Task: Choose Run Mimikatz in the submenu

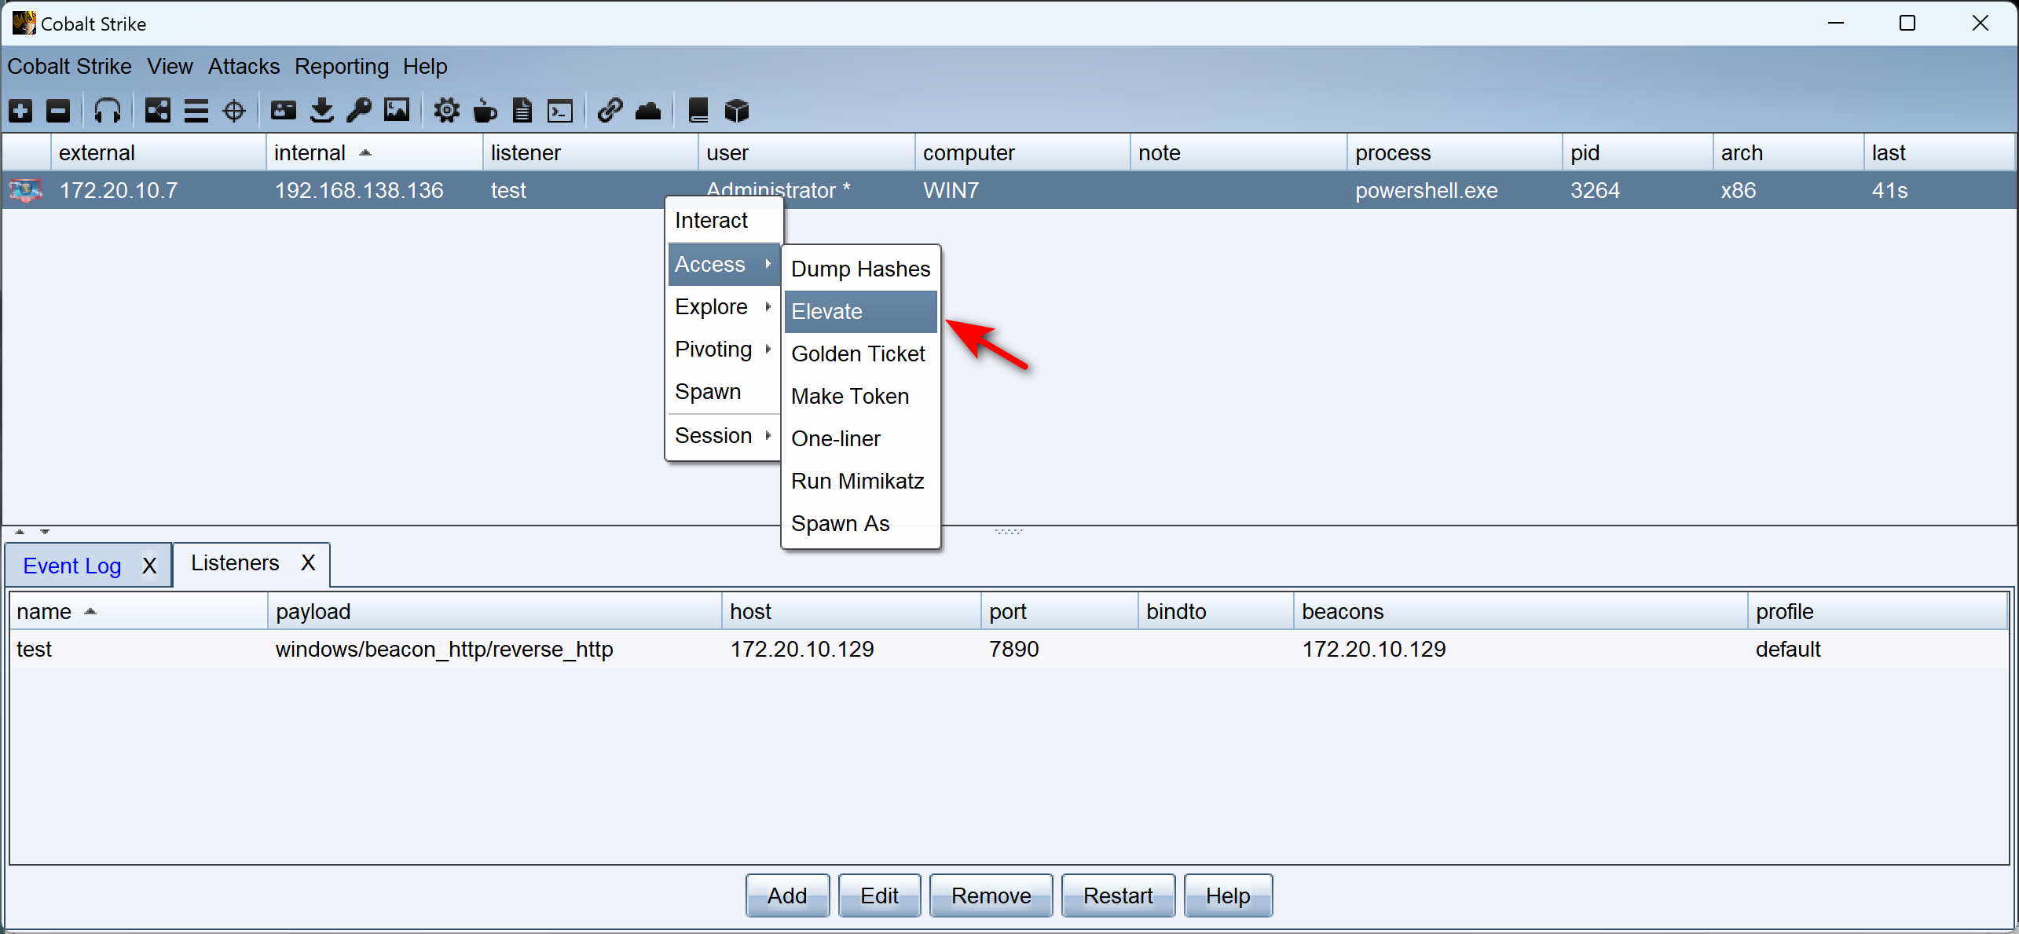Action: point(857,482)
